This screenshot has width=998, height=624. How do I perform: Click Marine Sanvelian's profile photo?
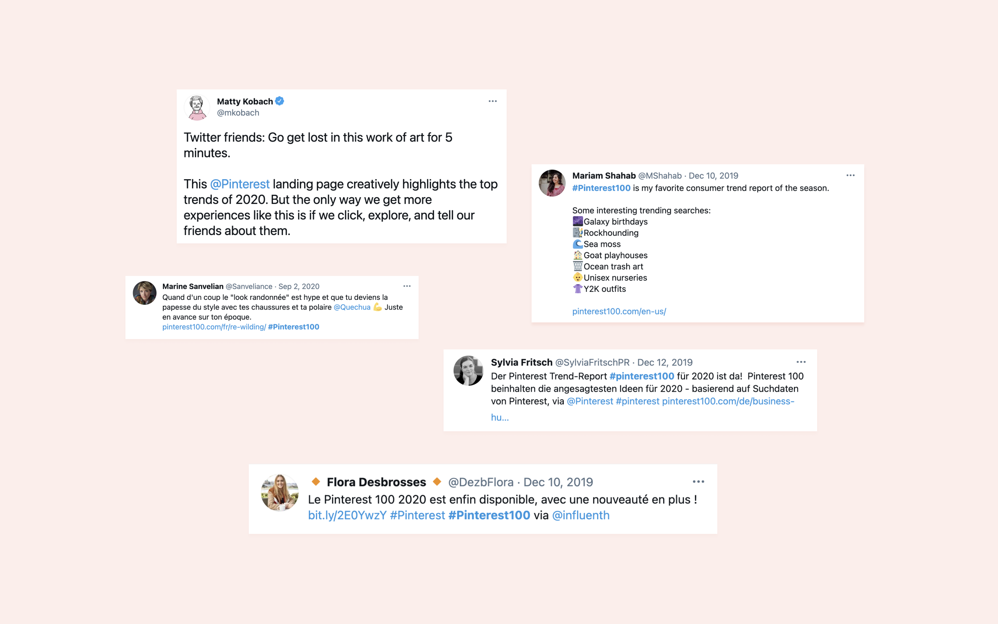tap(145, 293)
